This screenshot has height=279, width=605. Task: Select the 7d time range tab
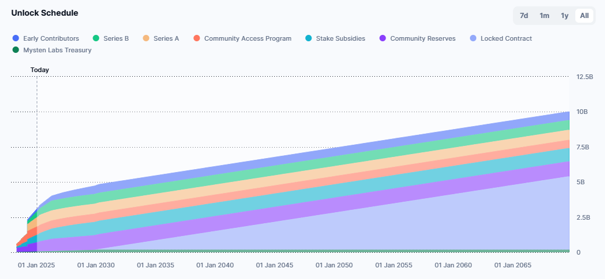[523, 16]
